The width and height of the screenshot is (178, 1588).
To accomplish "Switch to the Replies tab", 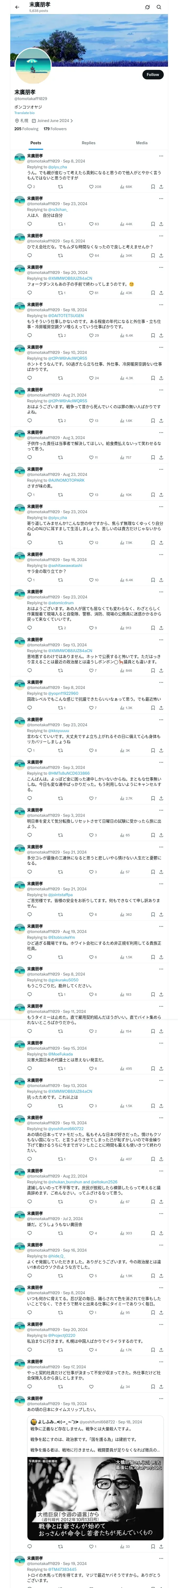I will [x=88, y=143].
